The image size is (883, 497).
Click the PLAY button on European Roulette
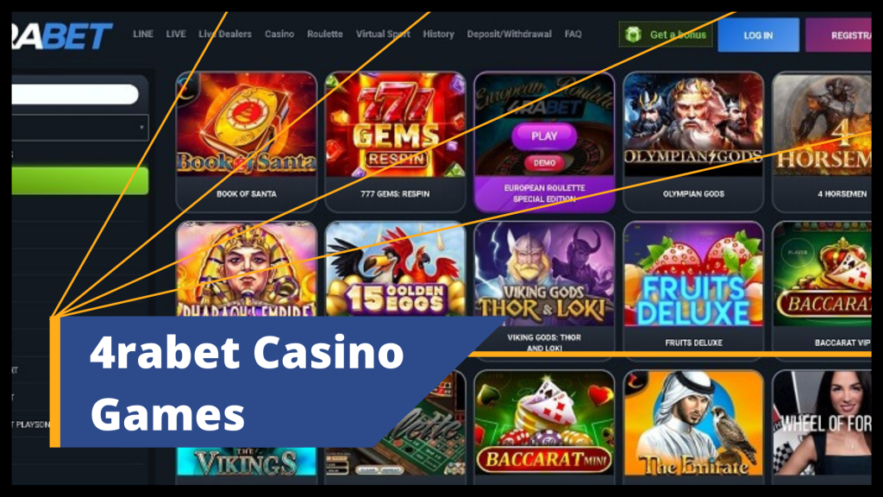click(x=544, y=136)
